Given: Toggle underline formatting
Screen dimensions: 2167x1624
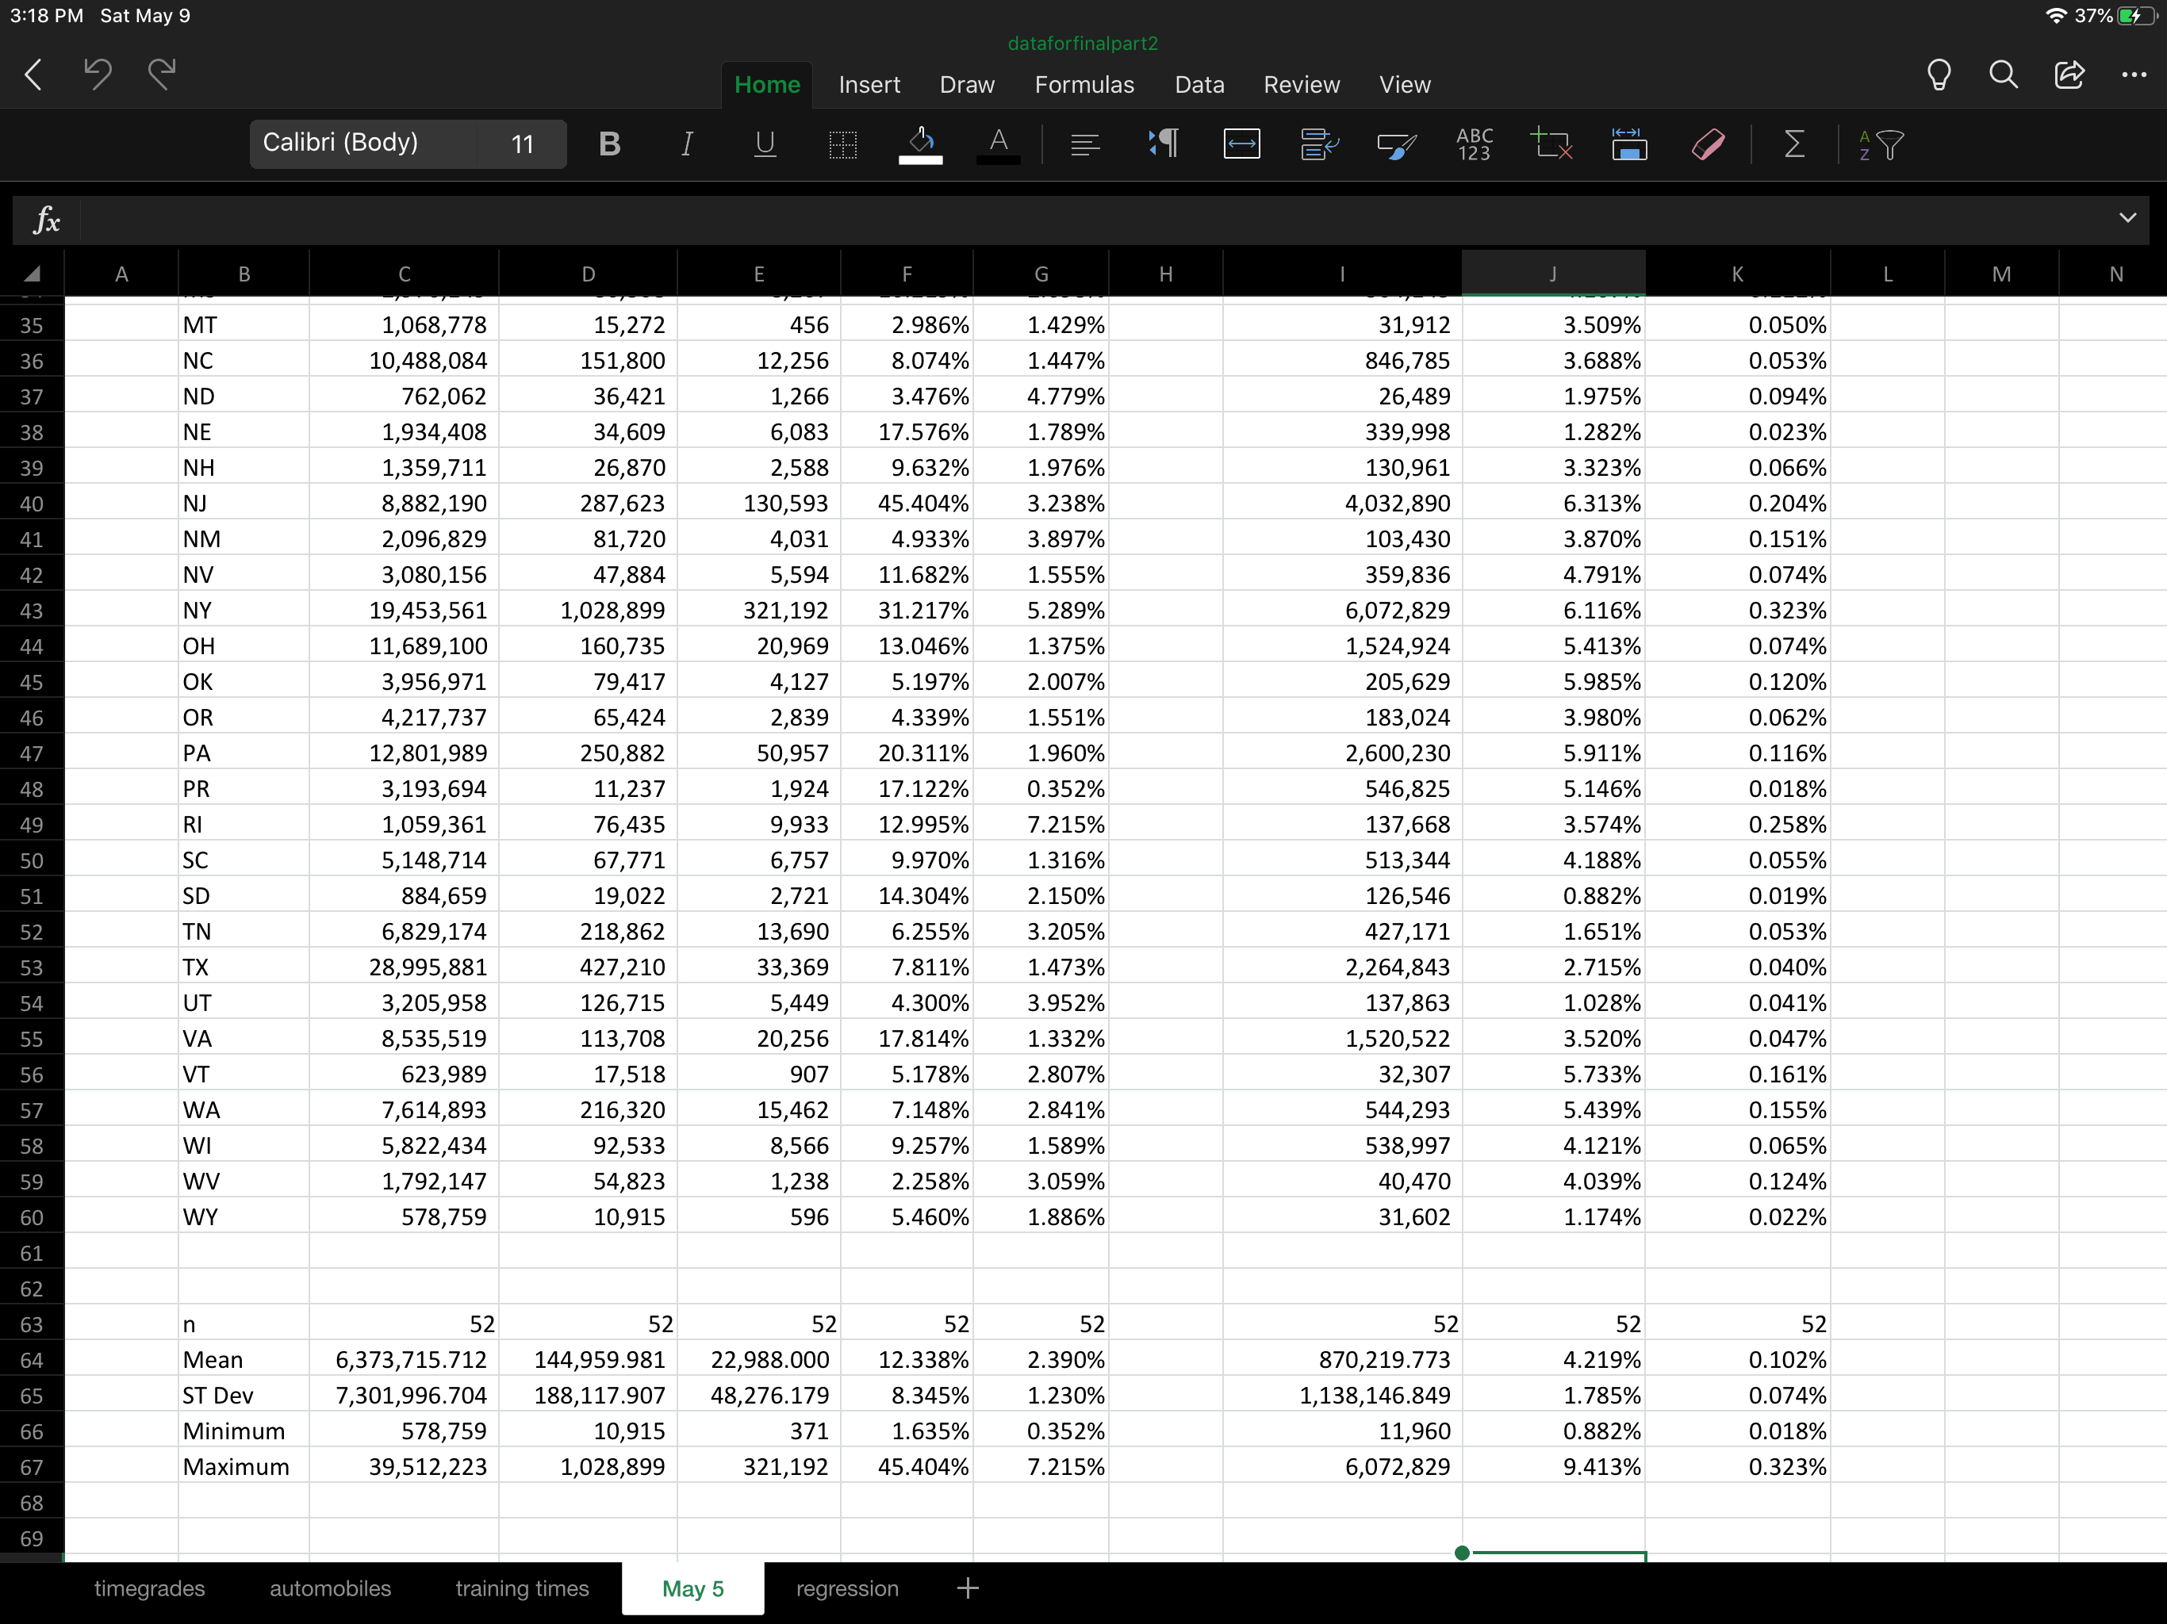Looking at the screenshot, I should click(765, 145).
